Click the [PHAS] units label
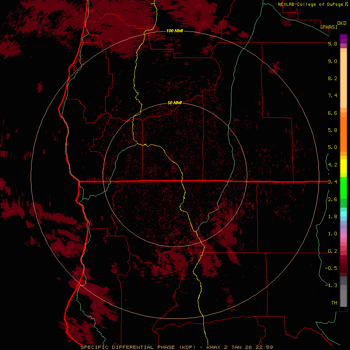Screen dimensions: 350x350 [329, 27]
